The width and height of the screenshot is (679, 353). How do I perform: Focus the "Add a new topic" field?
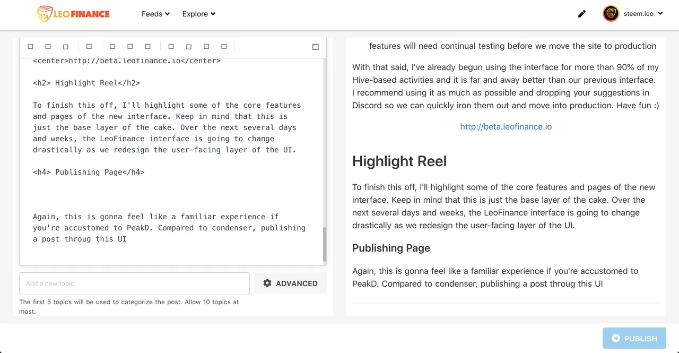coord(134,283)
